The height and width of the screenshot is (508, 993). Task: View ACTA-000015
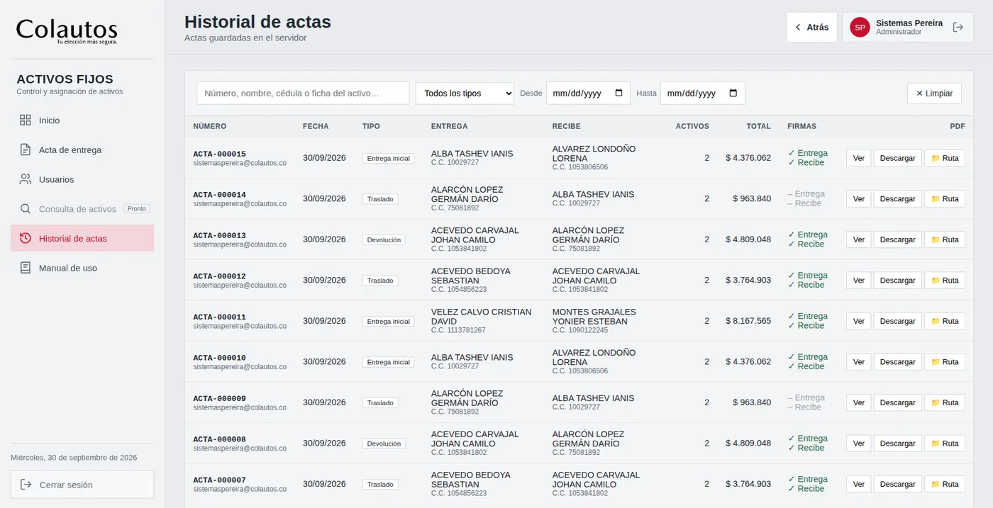(x=858, y=158)
